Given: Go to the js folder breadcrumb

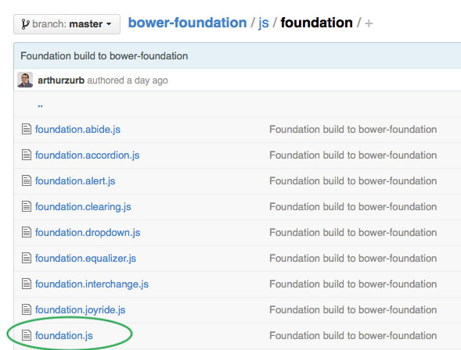Looking at the screenshot, I should (x=264, y=23).
